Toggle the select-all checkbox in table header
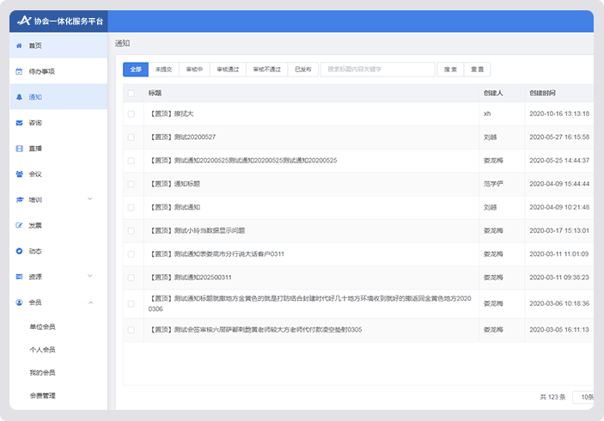This screenshot has height=421, width=604. coord(131,93)
